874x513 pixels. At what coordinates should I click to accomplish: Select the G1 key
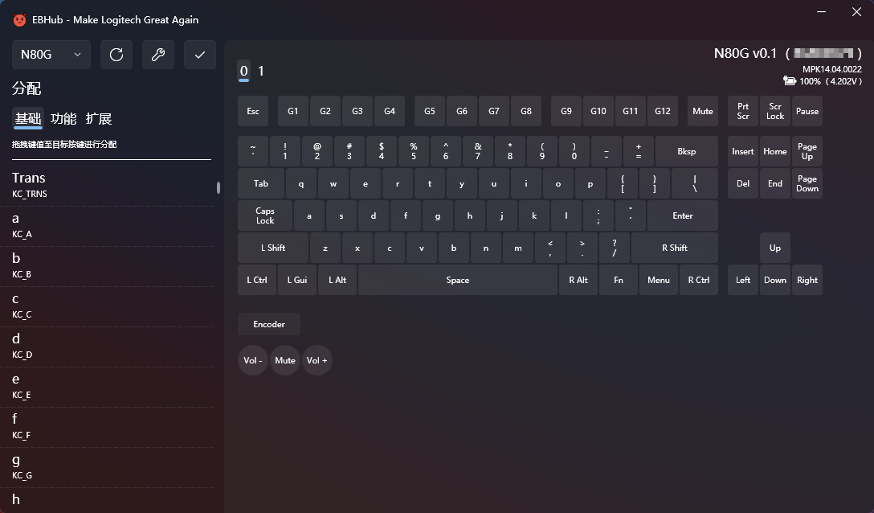[293, 111]
